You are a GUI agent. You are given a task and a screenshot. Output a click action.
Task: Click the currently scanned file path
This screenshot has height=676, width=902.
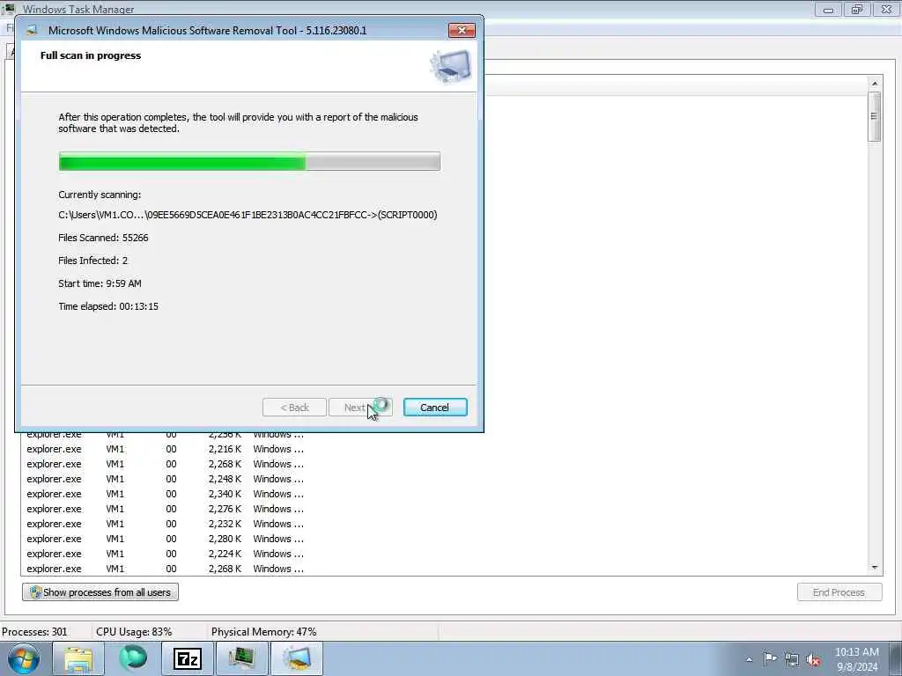point(248,215)
